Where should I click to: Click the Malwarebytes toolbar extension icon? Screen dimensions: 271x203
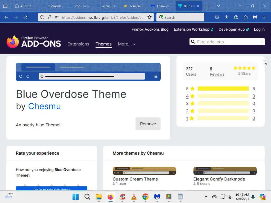pos(255,17)
